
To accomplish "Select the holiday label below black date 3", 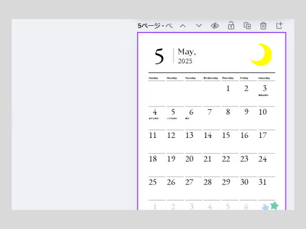I will [263, 95].
